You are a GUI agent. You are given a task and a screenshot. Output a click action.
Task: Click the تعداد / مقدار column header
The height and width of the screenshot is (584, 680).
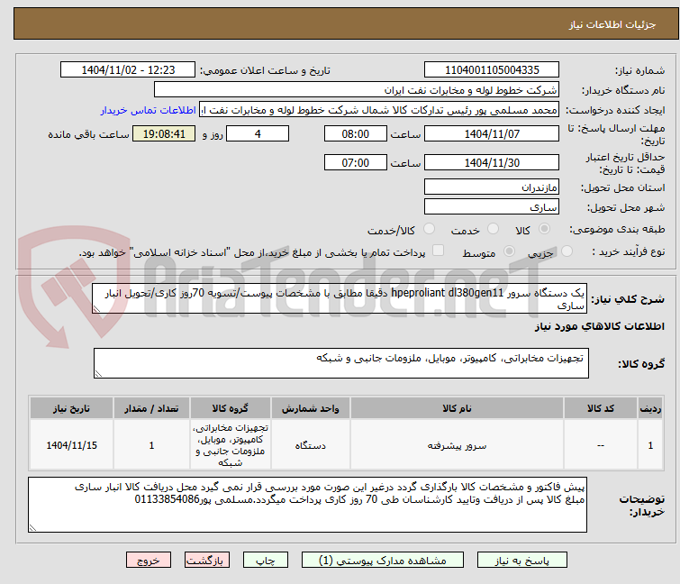tap(151, 408)
